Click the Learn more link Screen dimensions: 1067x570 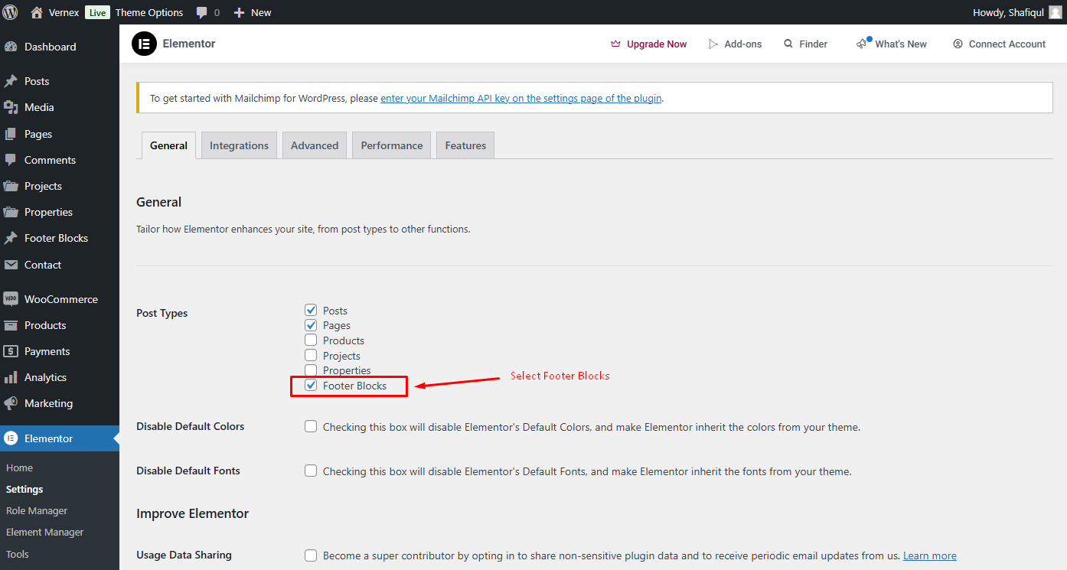[x=929, y=555]
